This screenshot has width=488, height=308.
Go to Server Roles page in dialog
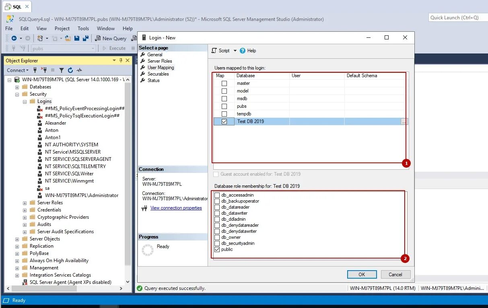tap(160, 61)
